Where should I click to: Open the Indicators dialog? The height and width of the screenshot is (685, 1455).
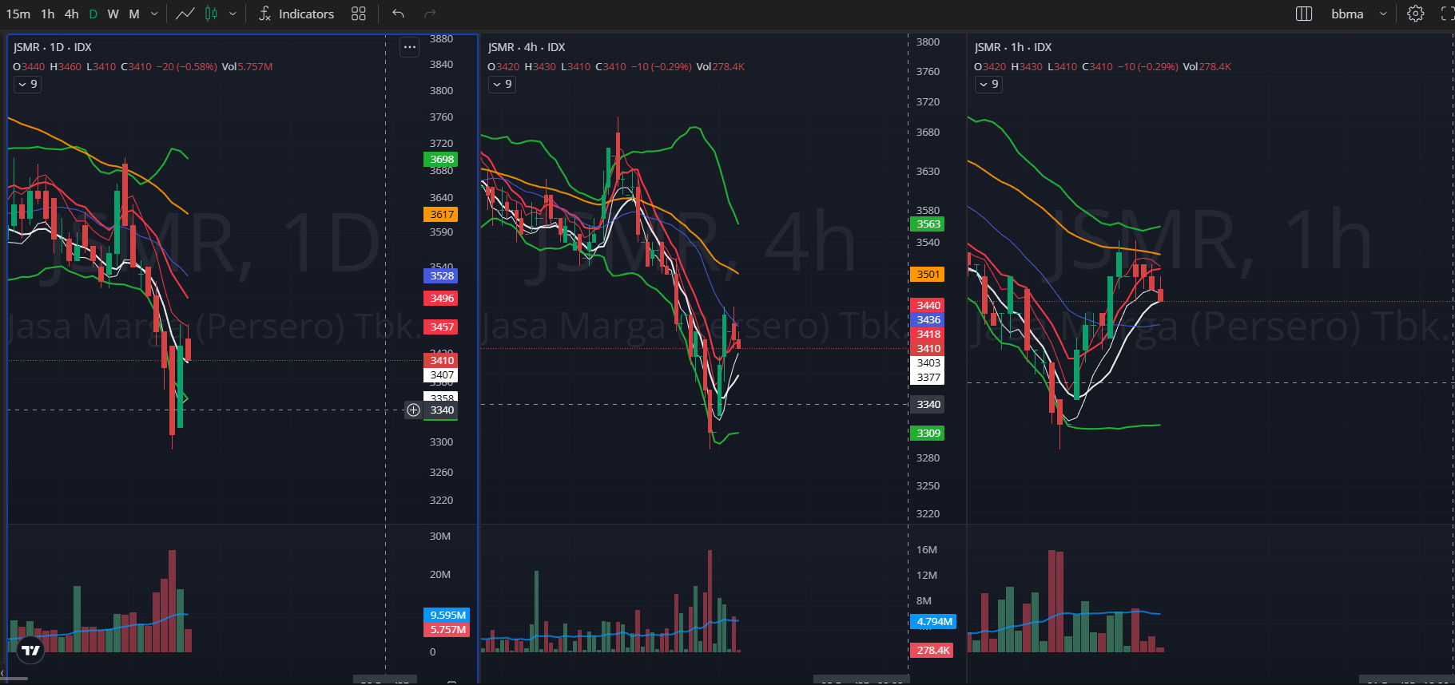click(x=296, y=14)
